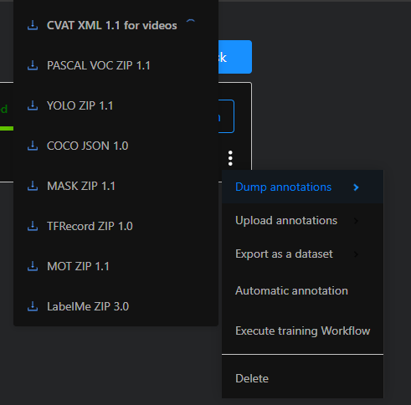Click download icon beside LabelMe ZIP 3.0
The width and height of the screenshot is (411, 405).
point(33,306)
